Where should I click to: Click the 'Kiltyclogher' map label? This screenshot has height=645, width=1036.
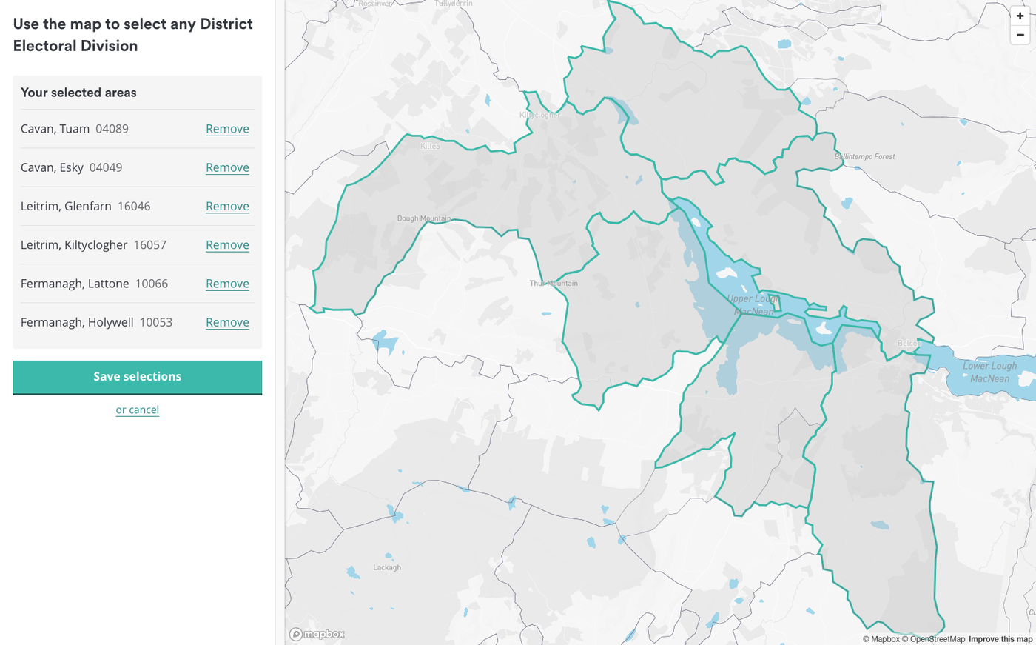[x=540, y=115]
